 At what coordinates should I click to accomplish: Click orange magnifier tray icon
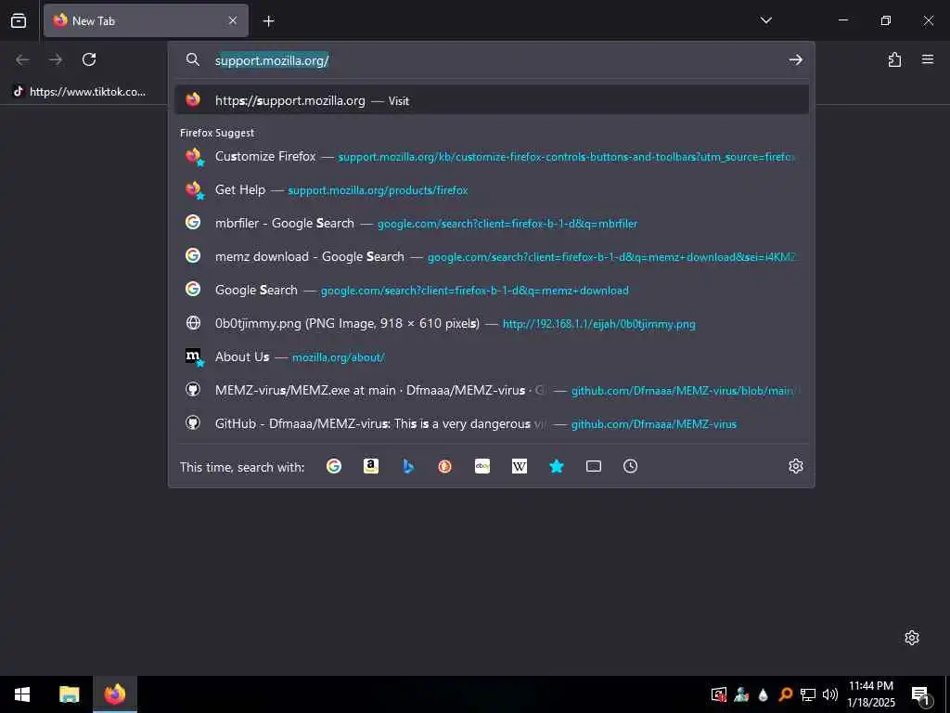click(x=785, y=694)
